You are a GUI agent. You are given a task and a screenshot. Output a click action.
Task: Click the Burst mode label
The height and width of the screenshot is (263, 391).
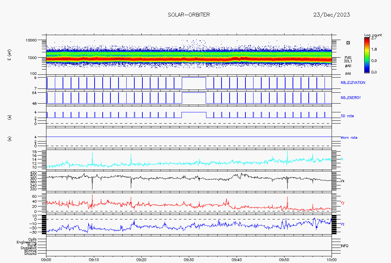tap(32, 245)
